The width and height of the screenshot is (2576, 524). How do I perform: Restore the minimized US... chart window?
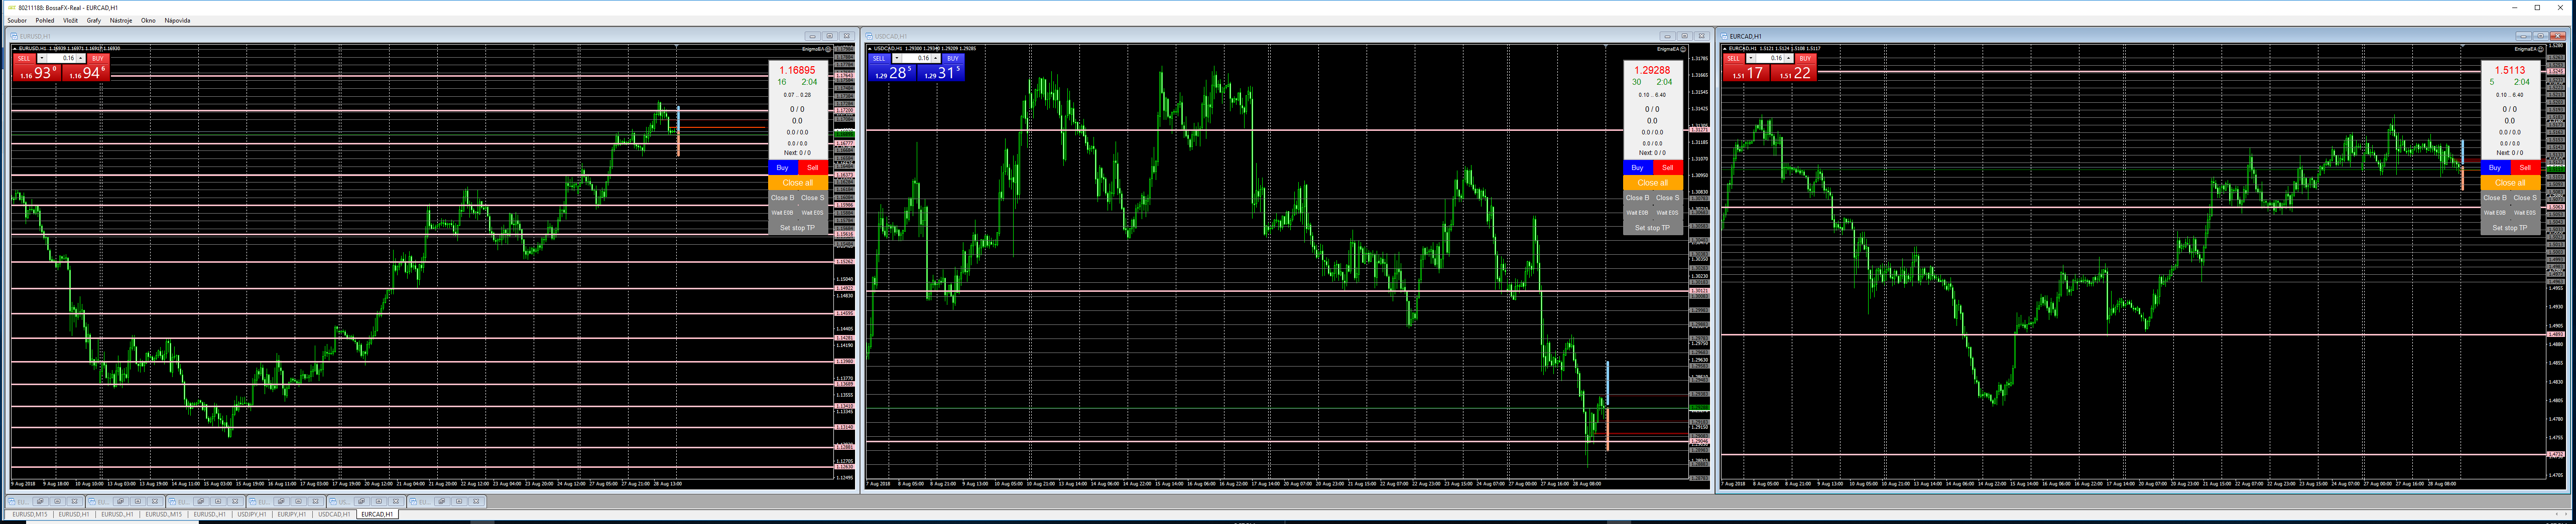pos(361,501)
